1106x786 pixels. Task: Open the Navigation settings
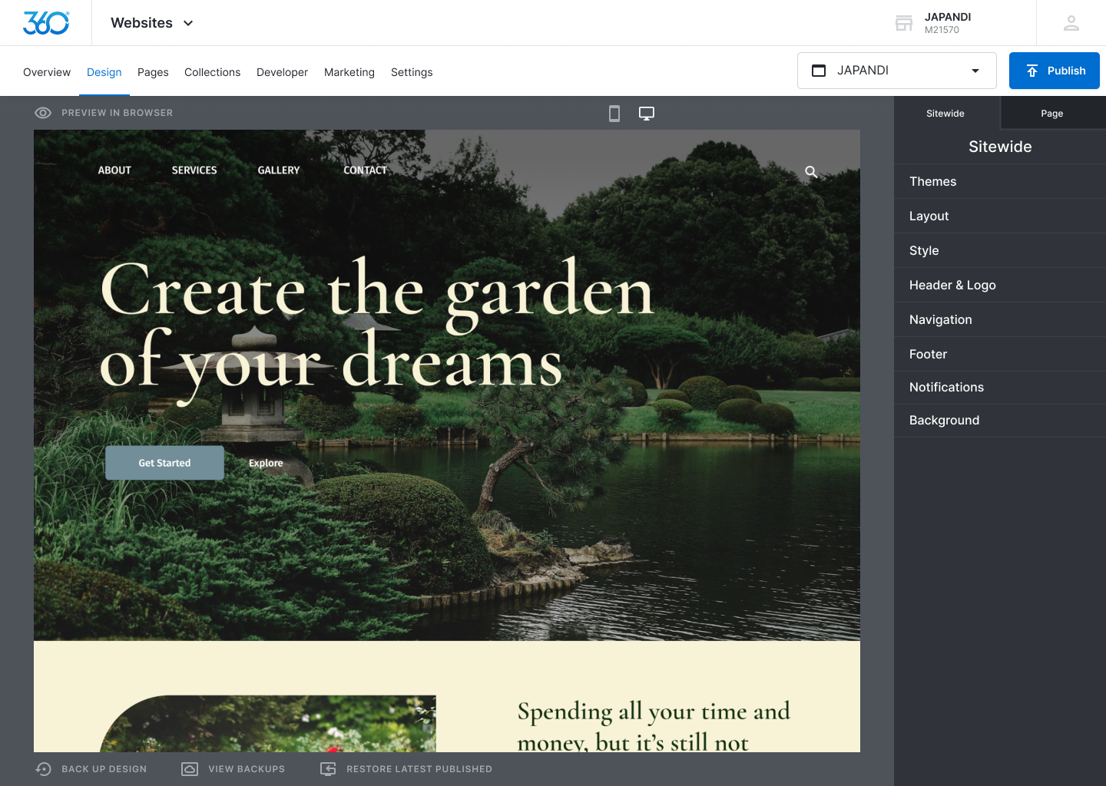pyautogui.click(x=1000, y=319)
